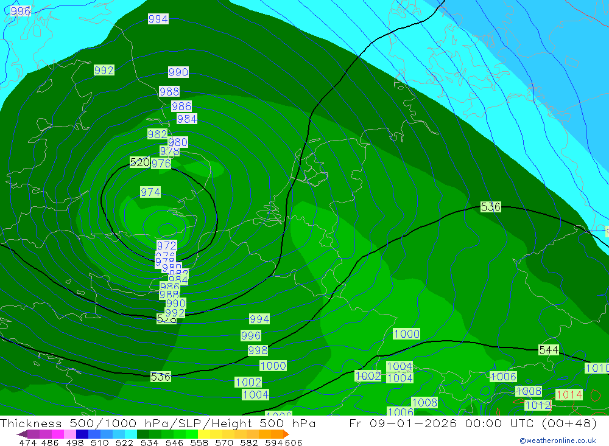Click the black 520 height contour label
The height and width of the screenshot is (446, 609).
[x=140, y=162]
